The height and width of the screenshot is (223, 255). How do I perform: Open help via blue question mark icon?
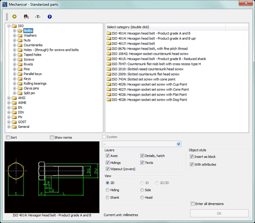[50, 16]
